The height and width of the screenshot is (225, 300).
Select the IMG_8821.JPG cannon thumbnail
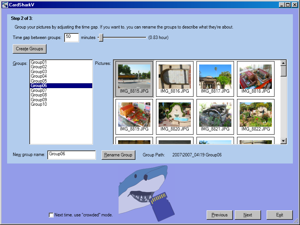click(x=215, y=117)
